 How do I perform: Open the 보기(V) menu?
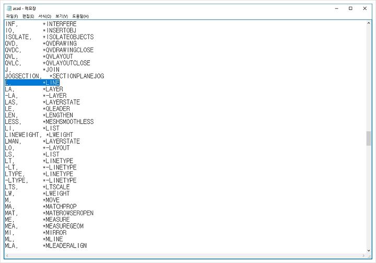[x=62, y=16]
